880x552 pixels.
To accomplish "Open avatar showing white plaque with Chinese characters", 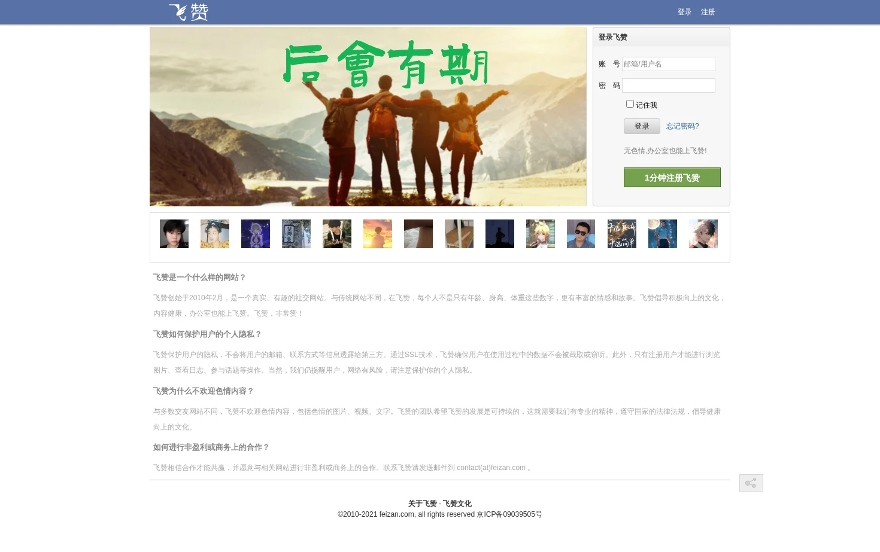I will pyautogui.click(x=296, y=234).
